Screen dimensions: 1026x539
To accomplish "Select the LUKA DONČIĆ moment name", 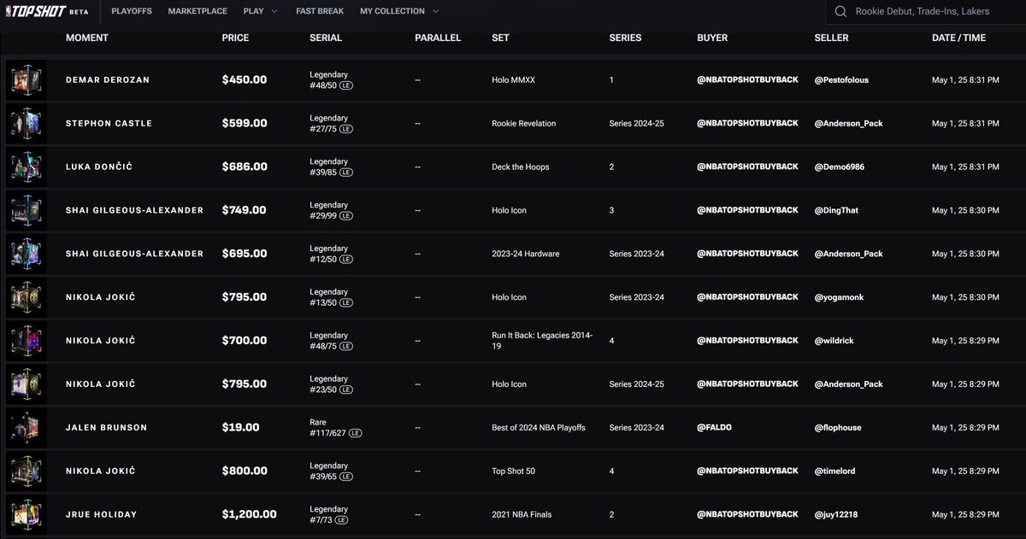I will coord(98,167).
